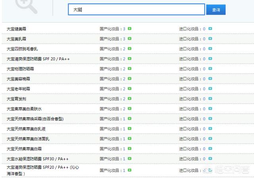The image size is (254, 178).
Task: Click green plus icon for 大宝水凝保湿防晒露 SPF30 / PA++
Action: 129,159
